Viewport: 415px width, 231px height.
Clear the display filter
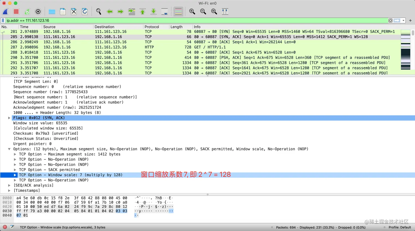[x=390, y=21]
